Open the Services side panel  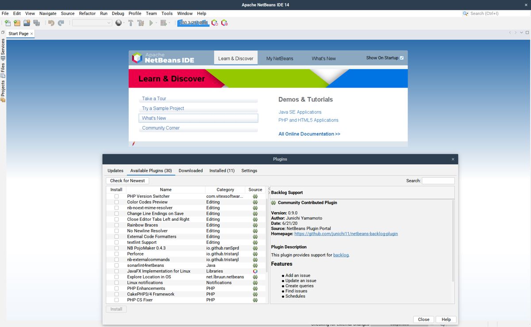click(3, 50)
